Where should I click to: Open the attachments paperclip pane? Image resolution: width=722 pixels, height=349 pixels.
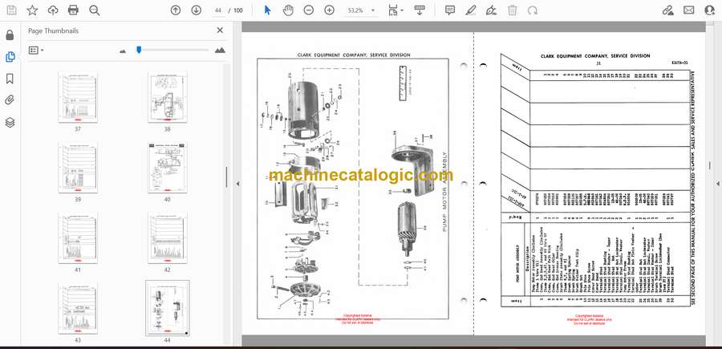10,100
